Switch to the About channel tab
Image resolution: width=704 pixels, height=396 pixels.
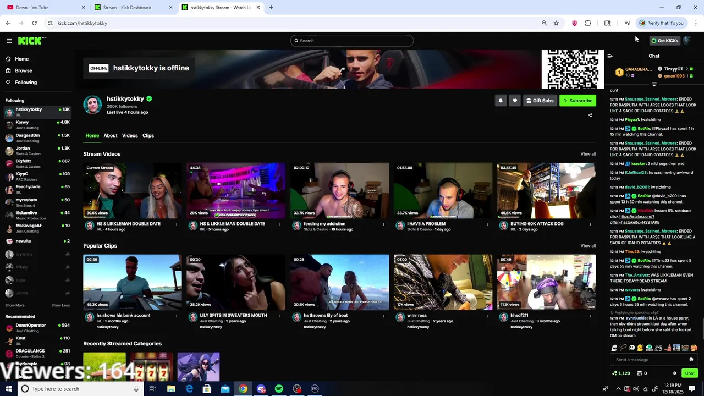pyautogui.click(x=111, y=135)
